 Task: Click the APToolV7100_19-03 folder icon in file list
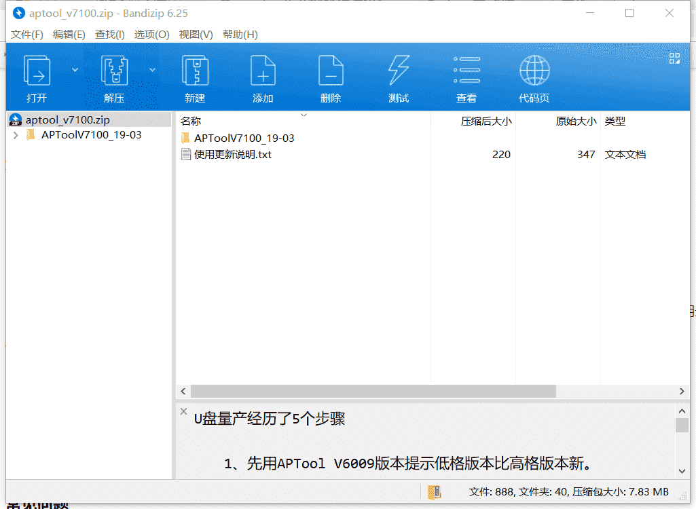coord(185,138)
